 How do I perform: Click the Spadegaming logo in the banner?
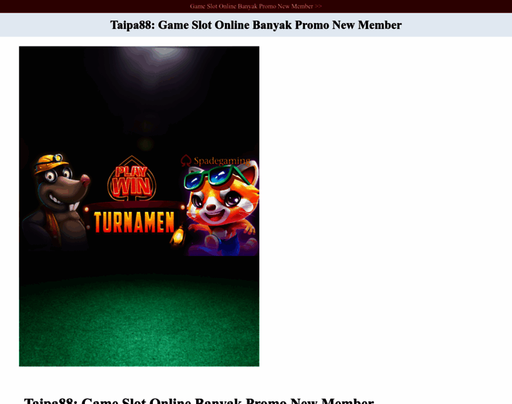(216, 160)
